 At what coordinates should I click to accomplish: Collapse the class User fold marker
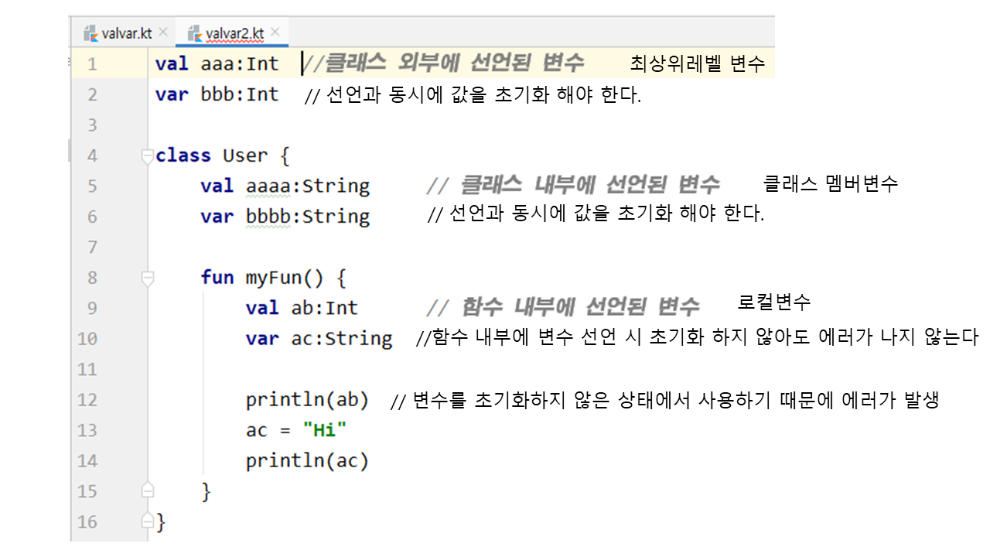pos(147,156)
